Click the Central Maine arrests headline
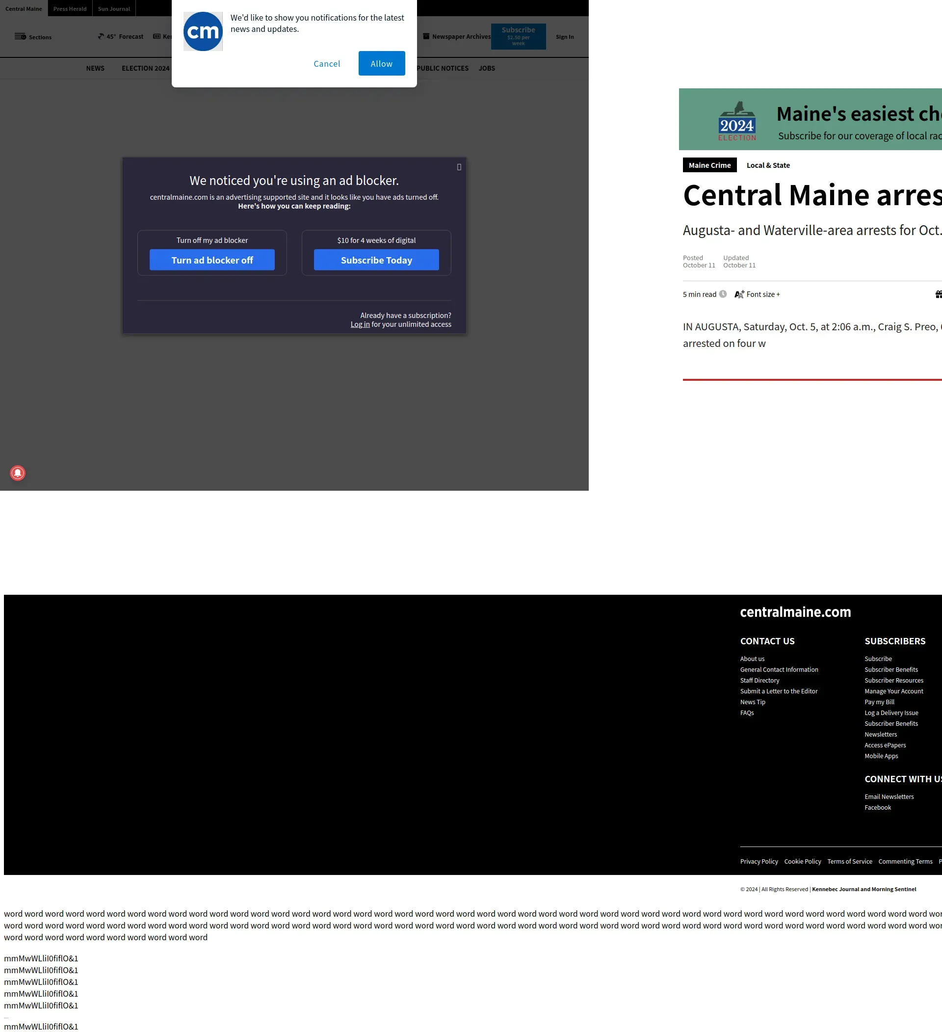Screen dimensions: 942x1032 pos(812,195)
